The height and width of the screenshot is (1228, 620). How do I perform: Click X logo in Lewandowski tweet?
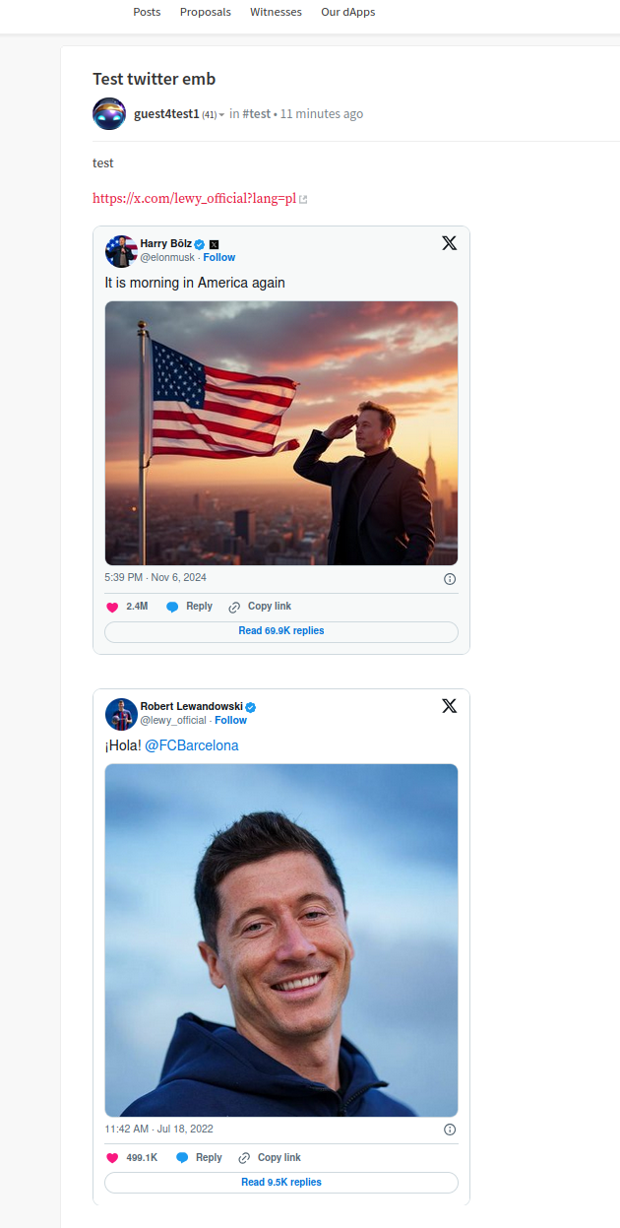click(449, 706)
